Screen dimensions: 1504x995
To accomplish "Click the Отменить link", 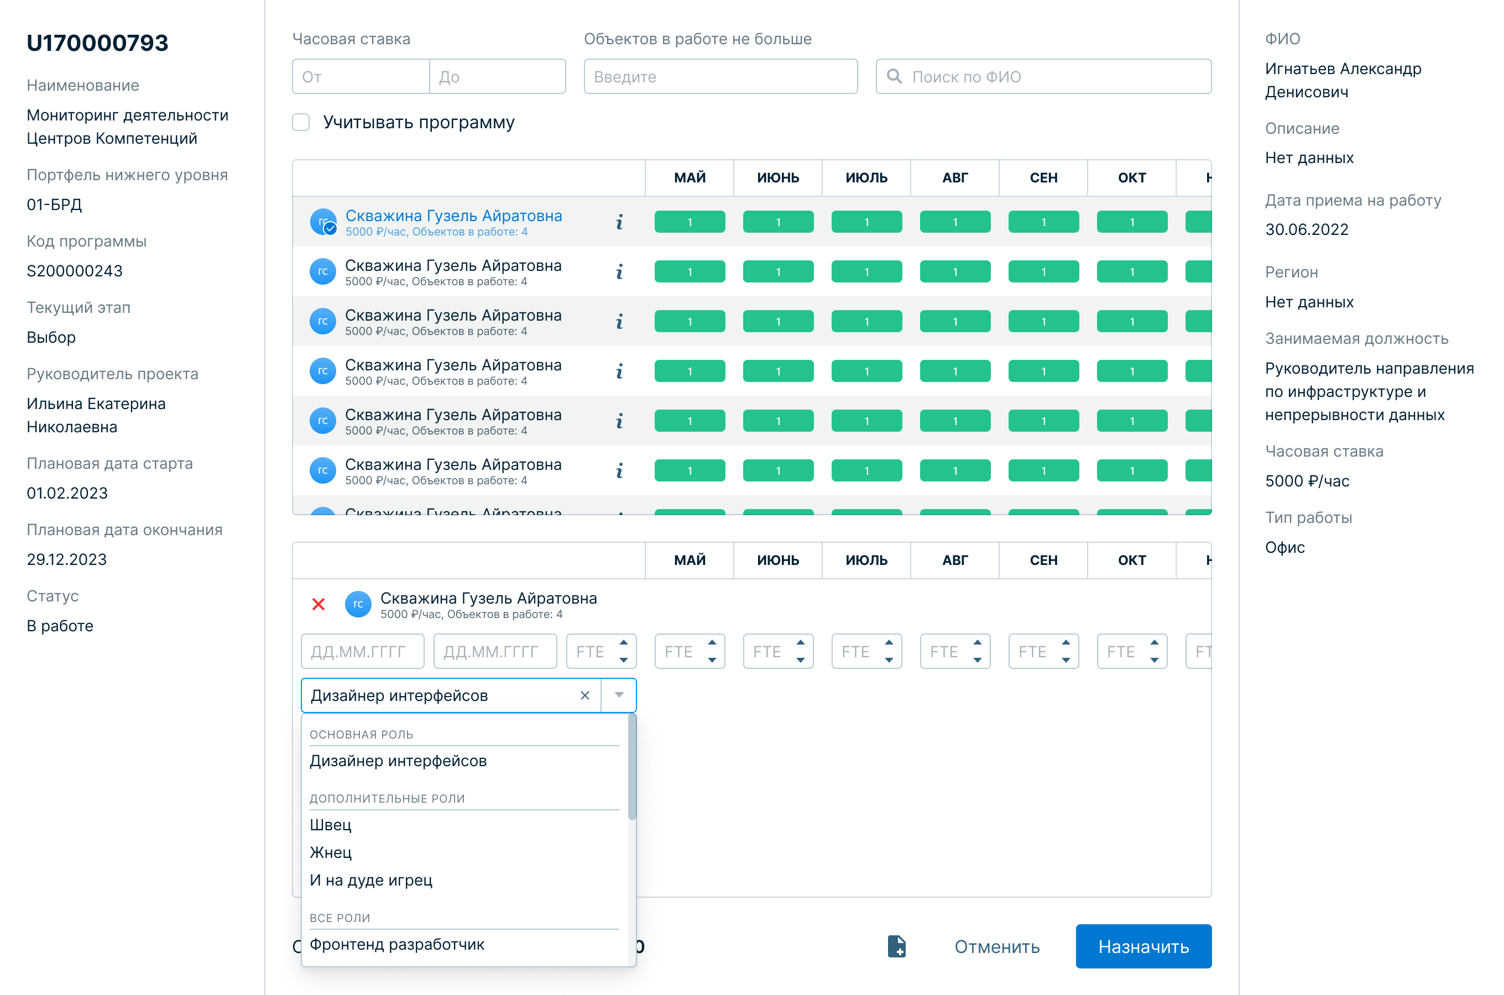I will pos(996,947).
